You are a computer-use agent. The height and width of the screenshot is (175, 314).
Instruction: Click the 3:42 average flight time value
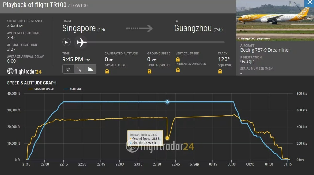point(11,37)
